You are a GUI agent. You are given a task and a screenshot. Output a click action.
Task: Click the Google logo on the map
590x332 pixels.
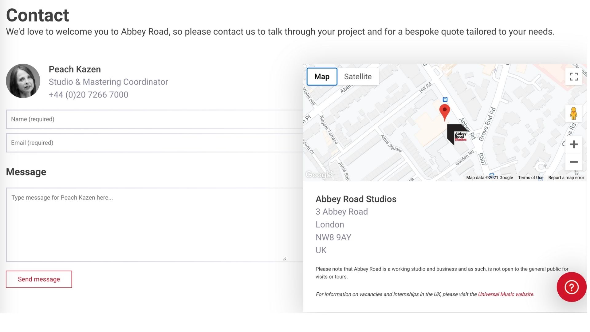pyautogui.click(x=319, y=175)
